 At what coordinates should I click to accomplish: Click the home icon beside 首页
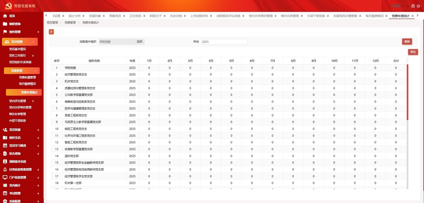(x=5, y=16)
